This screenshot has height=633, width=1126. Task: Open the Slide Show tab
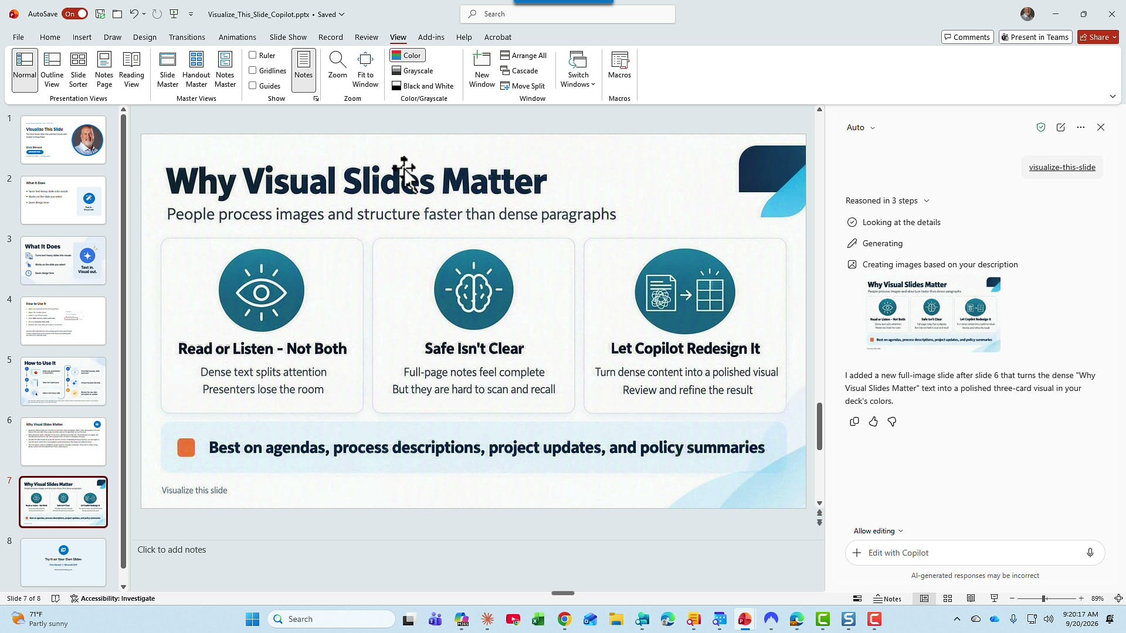[x=288, y=37]
